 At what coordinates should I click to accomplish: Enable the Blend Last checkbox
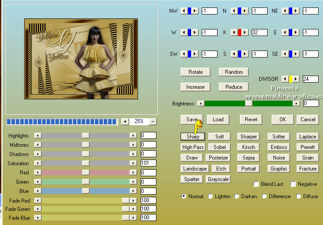coord(256,184)
